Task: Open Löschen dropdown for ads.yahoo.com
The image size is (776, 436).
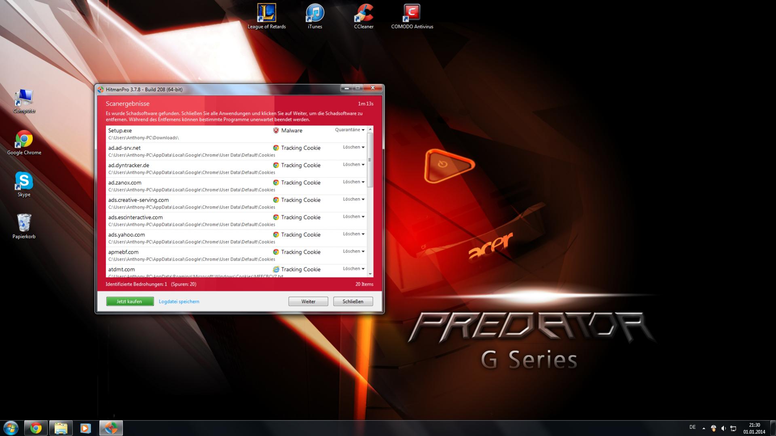Action: pyautogui.click(x=354, y=234)
